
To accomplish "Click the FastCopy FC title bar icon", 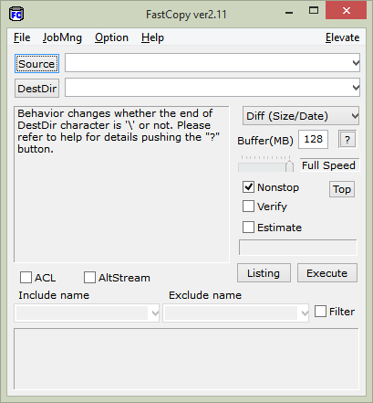I will coord(16,15).
